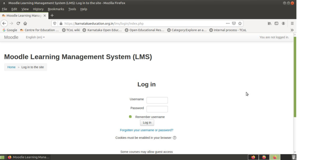
Task: Open the Edit menu
Action: 14,9
